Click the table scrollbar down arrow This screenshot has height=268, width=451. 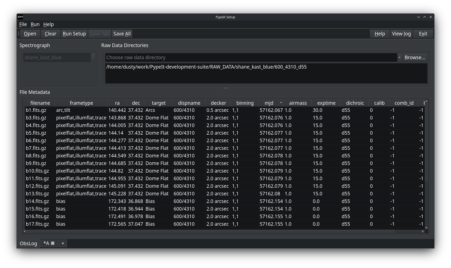click(x=426, y=228)
